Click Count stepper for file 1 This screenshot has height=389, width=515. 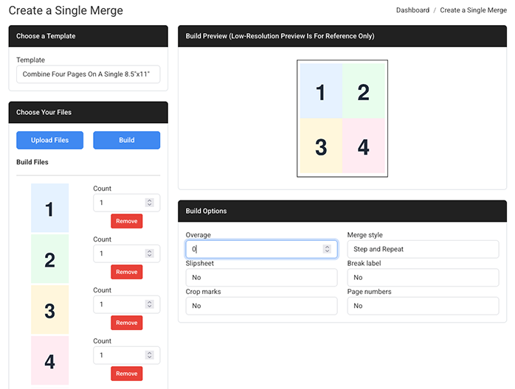pyautogui.click(x=150, y=203)
